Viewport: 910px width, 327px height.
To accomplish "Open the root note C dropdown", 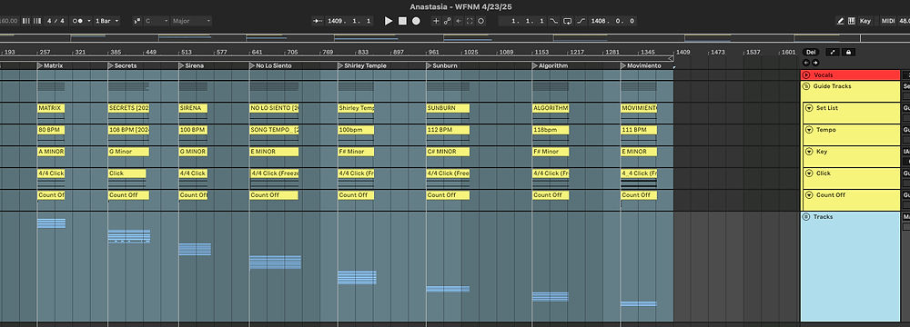I will [x=157, y=21].
